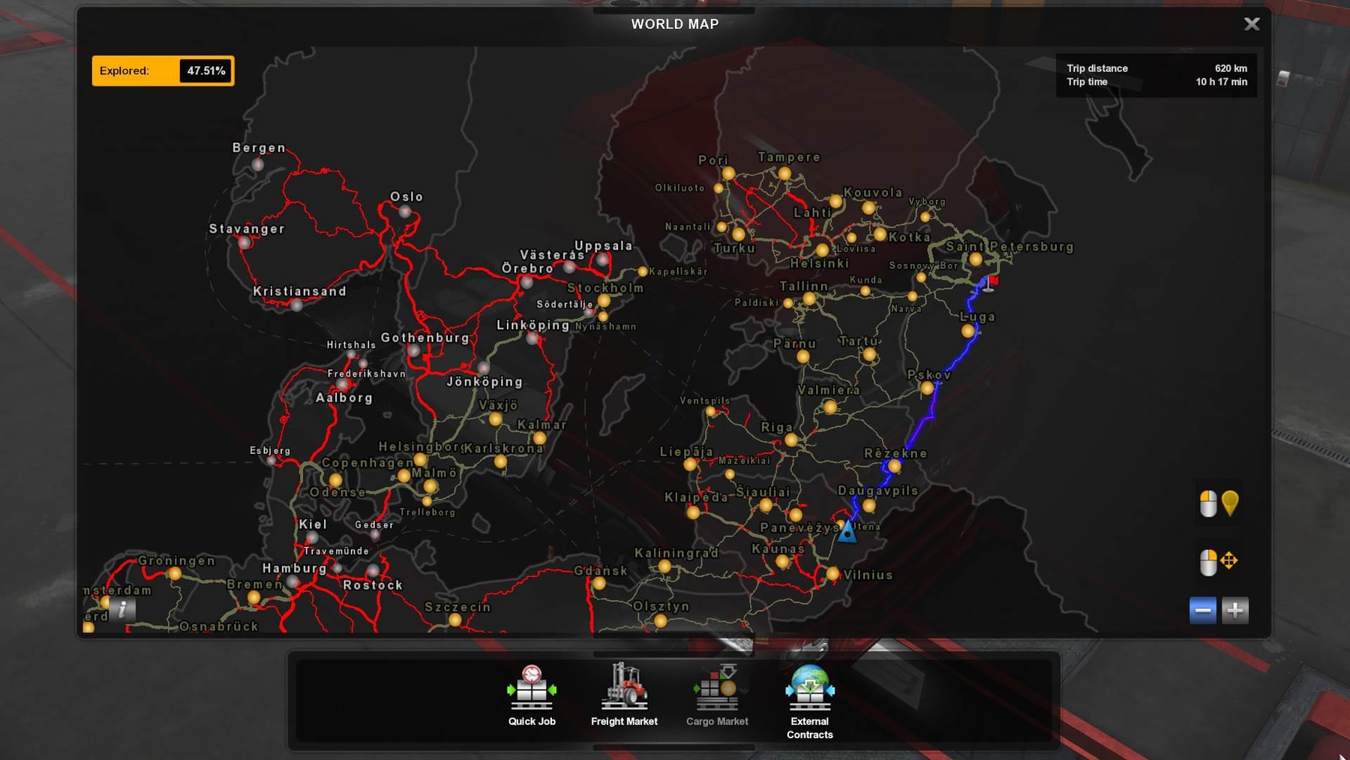This screenshot has width=1350, height=760.
Task: Open the Cargo Market
Action: point(717,695)
